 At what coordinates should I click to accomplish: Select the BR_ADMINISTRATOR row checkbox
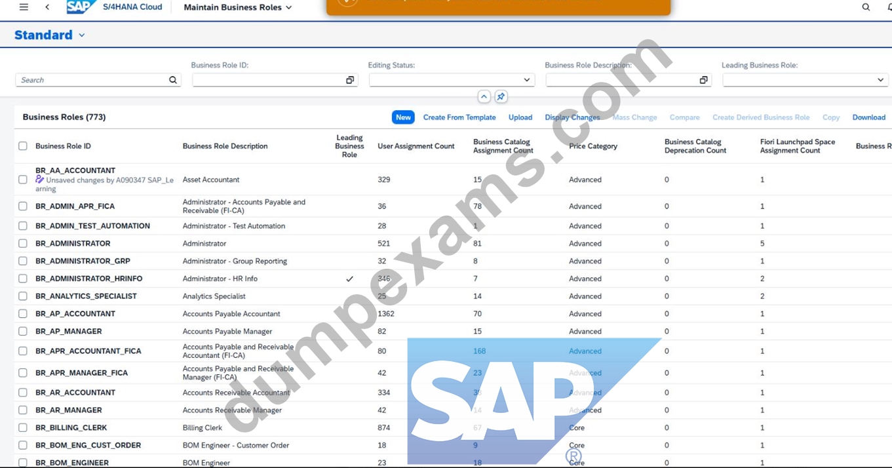point(23,243)
